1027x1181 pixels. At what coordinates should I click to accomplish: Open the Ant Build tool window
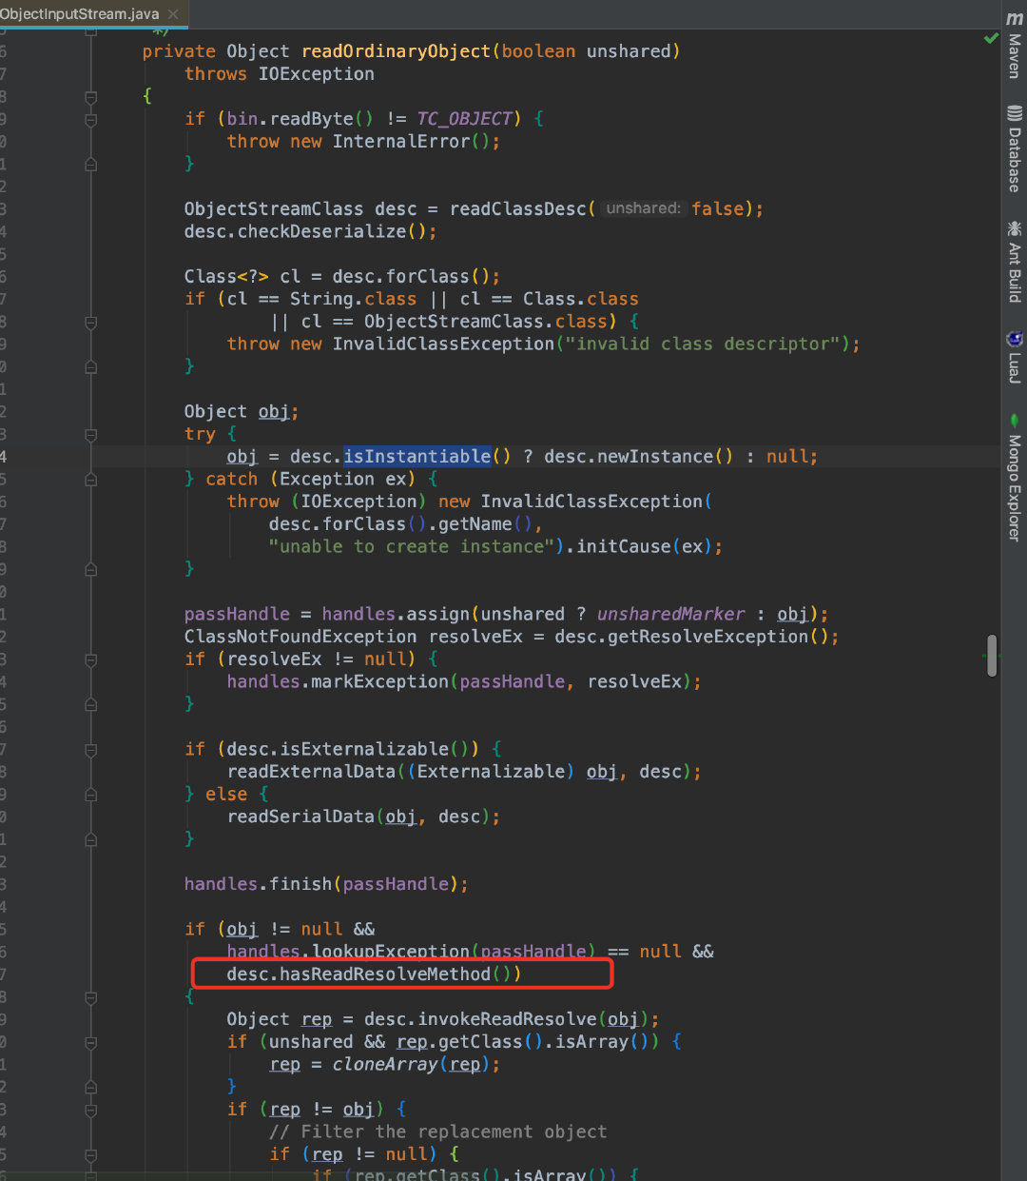coord(1015,262)
